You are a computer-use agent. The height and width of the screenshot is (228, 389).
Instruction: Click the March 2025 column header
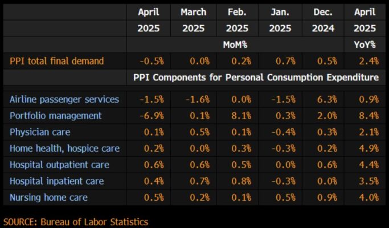194,19
